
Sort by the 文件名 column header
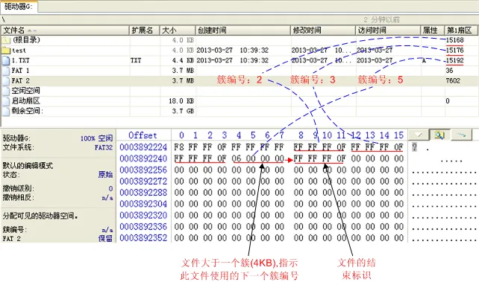66,31
